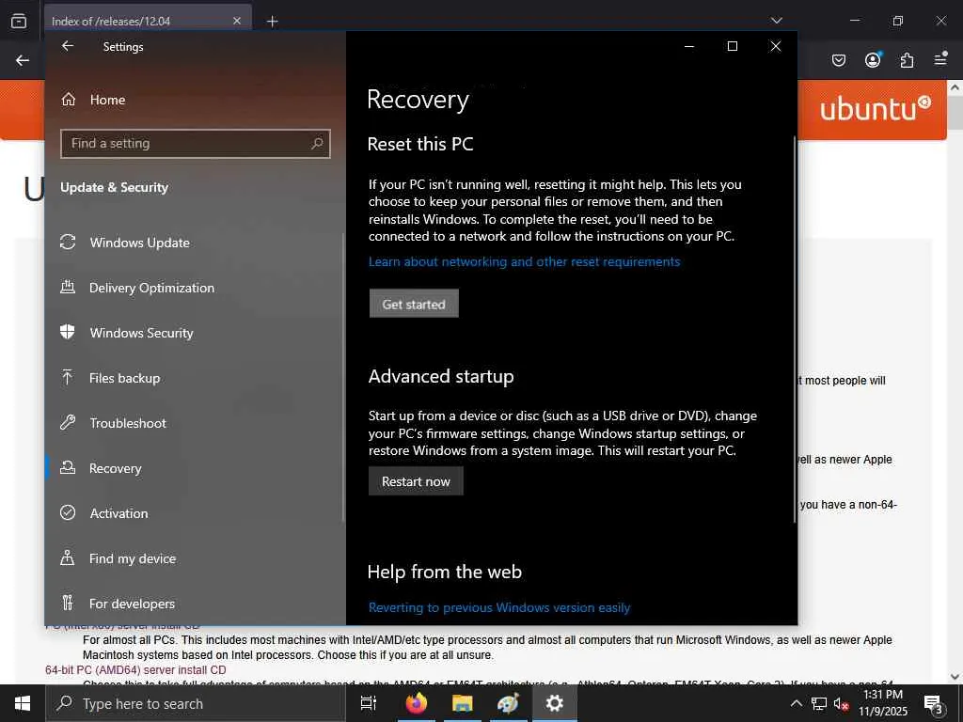Open the browser's list all tabs dropdown
The image size is (963, 722).
[776, 21]
